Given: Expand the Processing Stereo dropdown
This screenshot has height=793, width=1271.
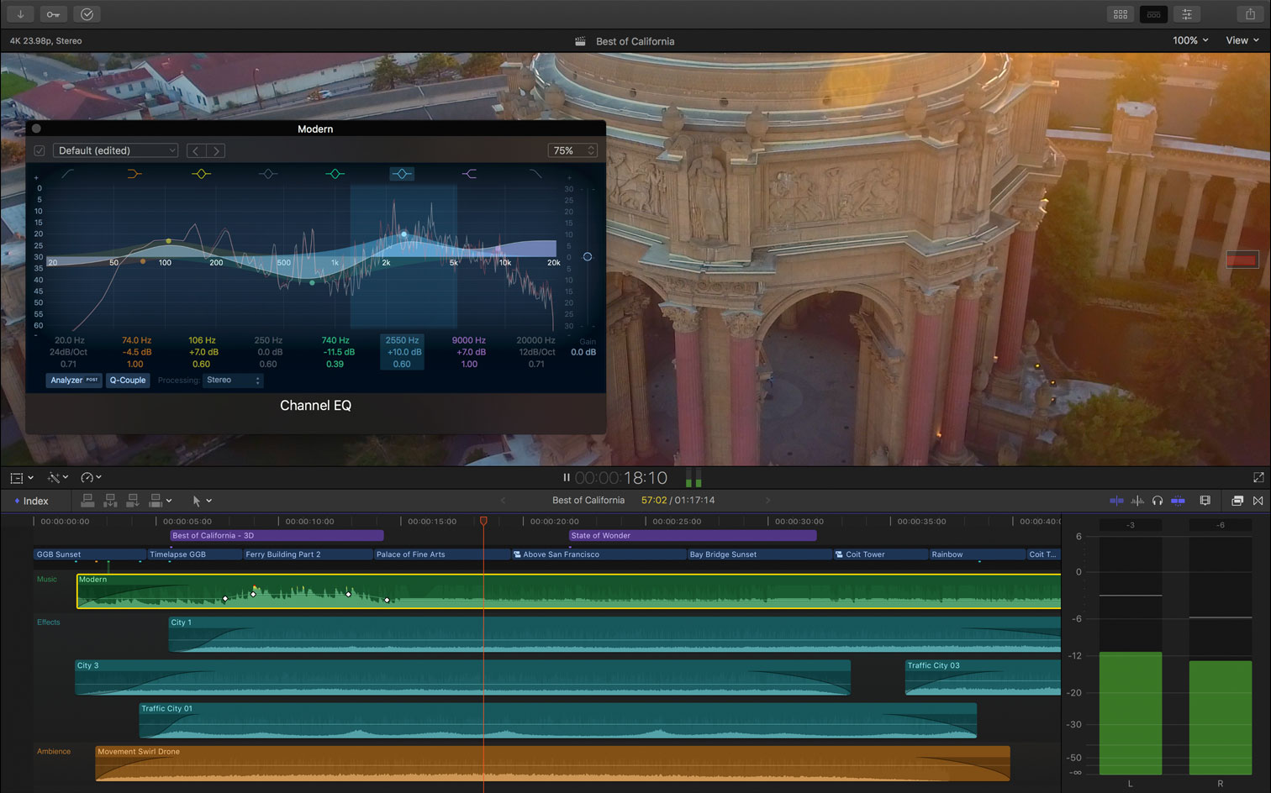Looking at the screenshot, I should [x=234, y=381].
